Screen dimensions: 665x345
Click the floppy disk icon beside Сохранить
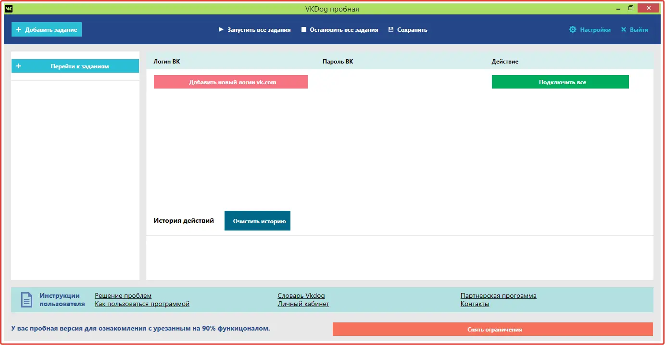coord(391,30)
